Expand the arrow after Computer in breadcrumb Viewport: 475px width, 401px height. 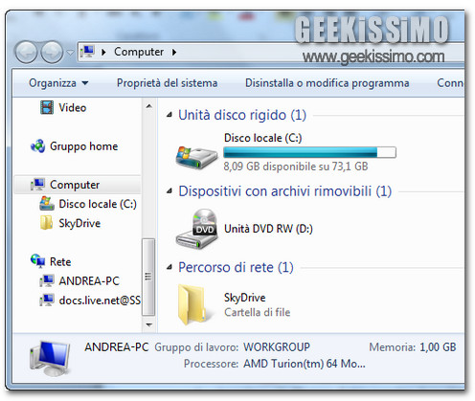174,52
